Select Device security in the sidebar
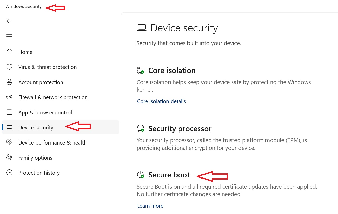Viewport: 338px width, 214px height. pos(60,127)
